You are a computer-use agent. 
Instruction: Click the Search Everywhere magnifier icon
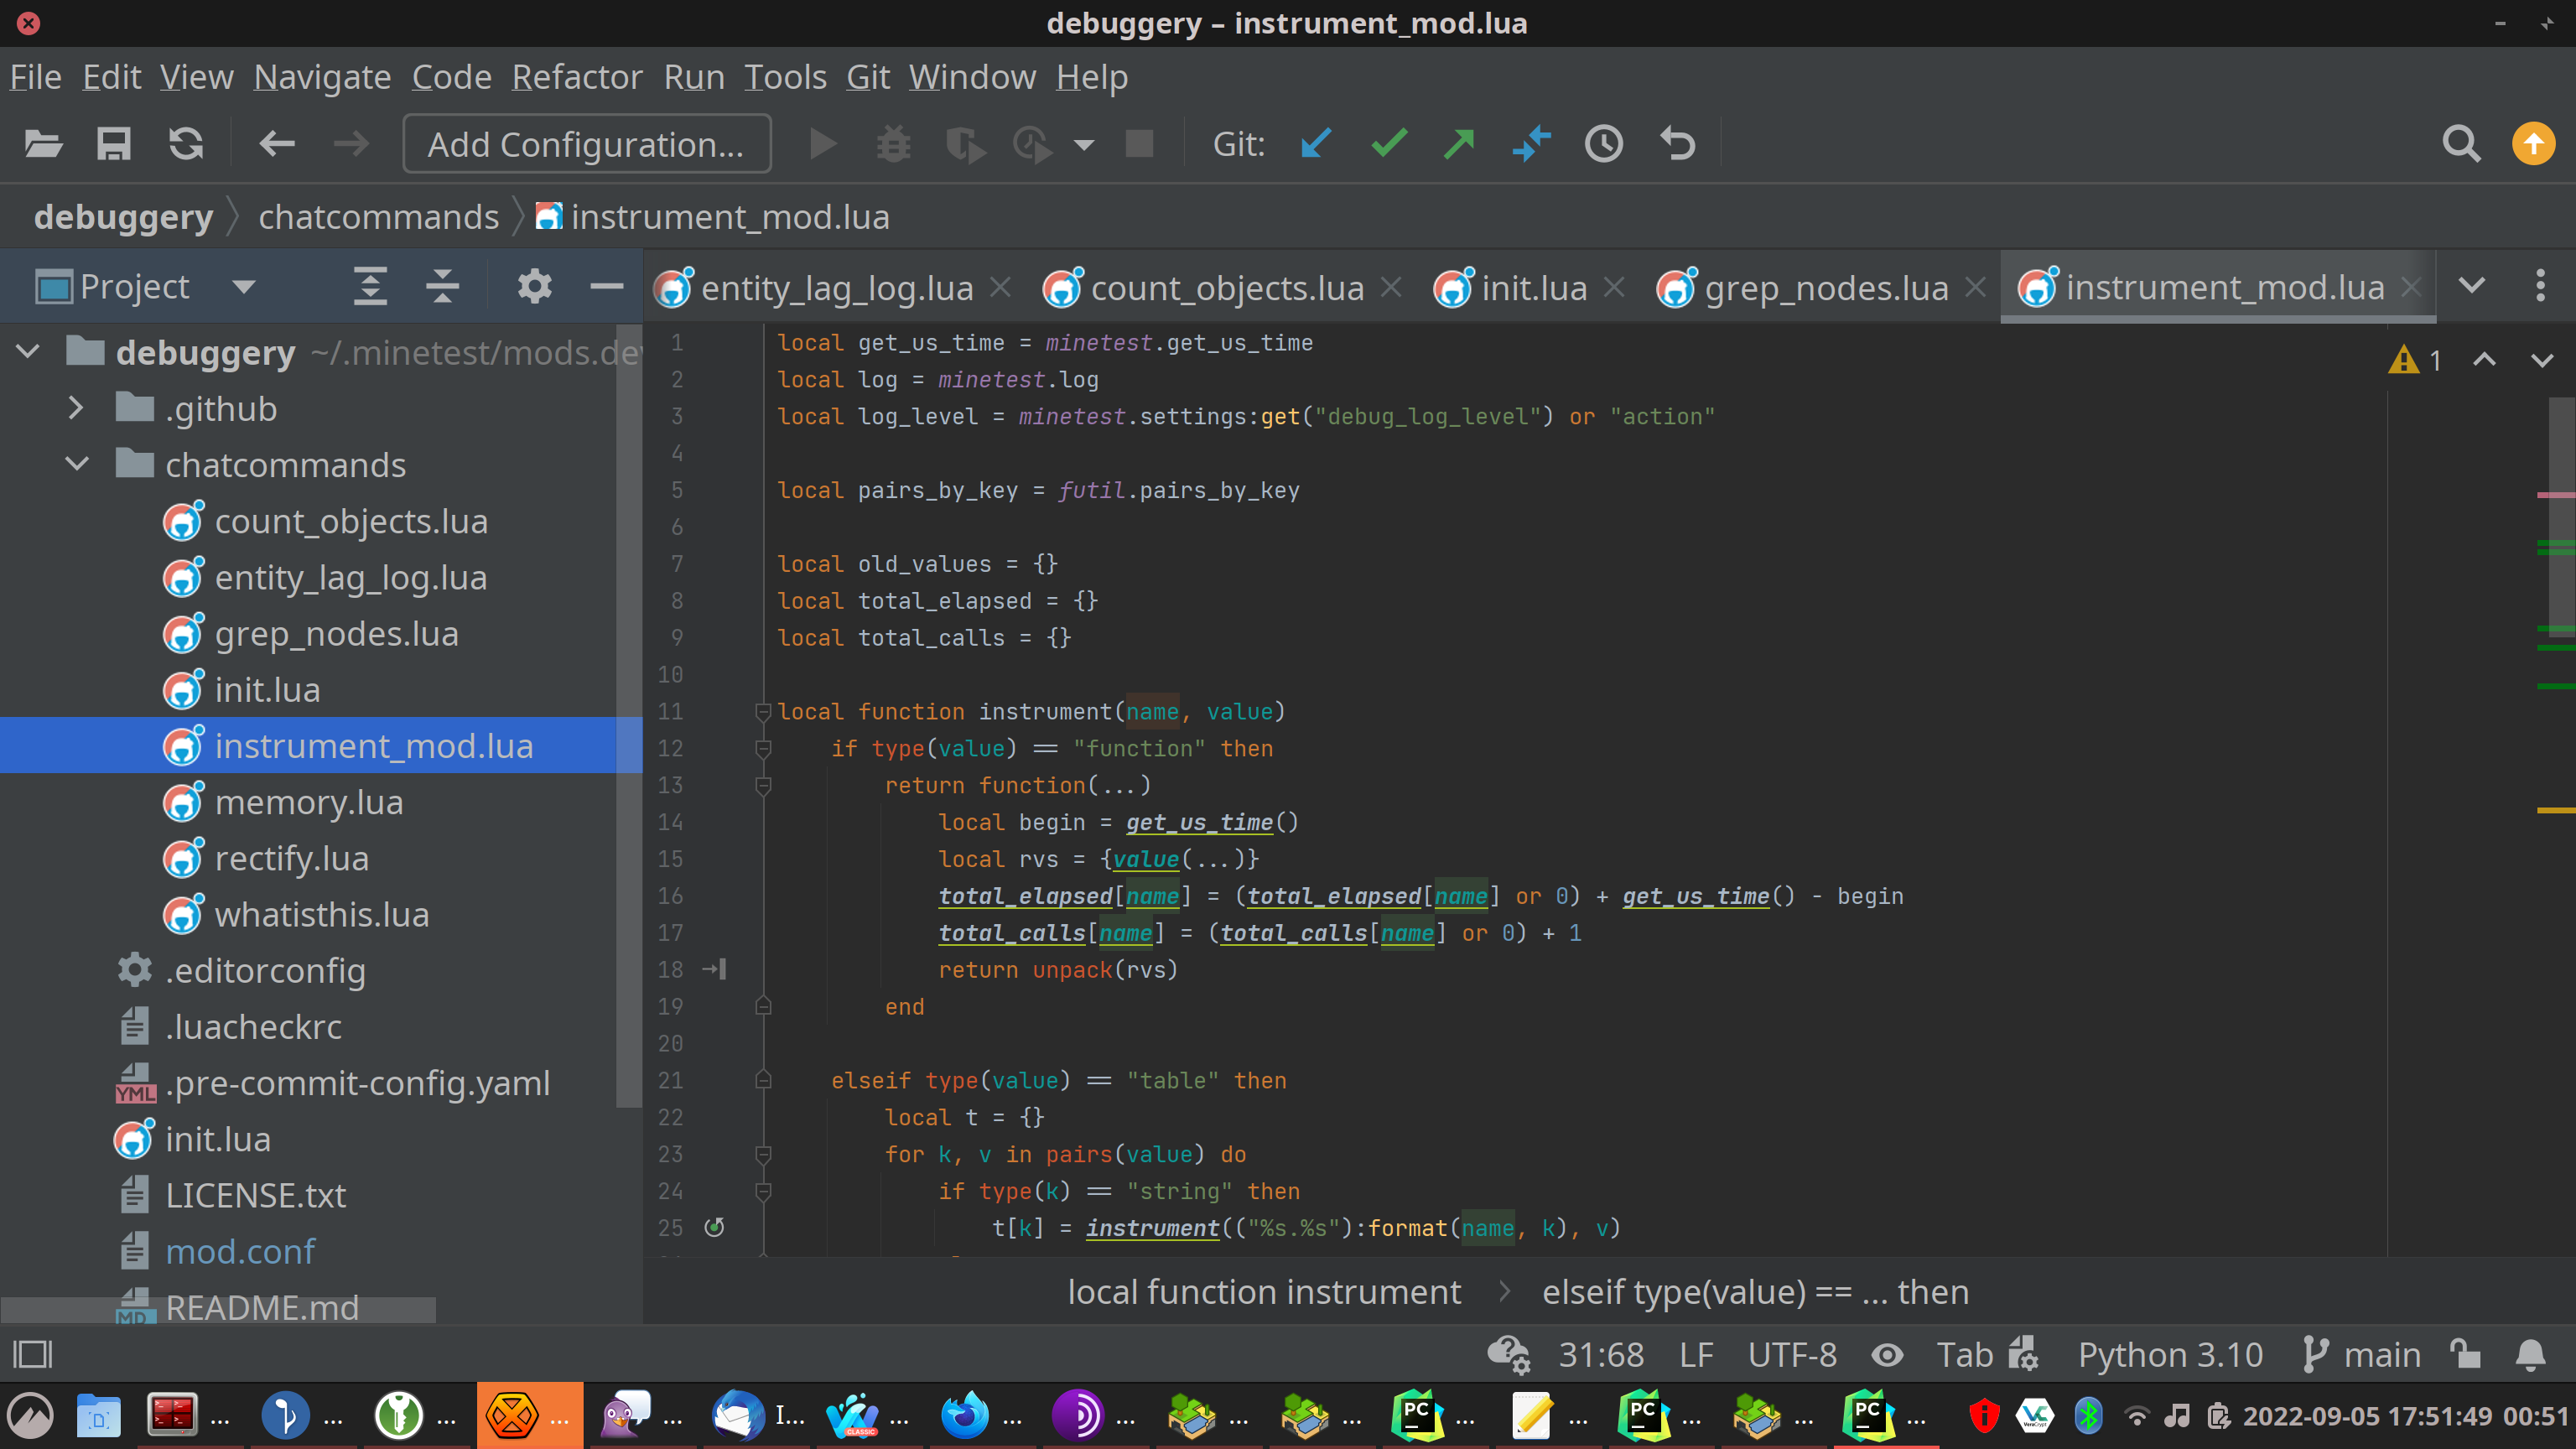tap(2460, 144)
